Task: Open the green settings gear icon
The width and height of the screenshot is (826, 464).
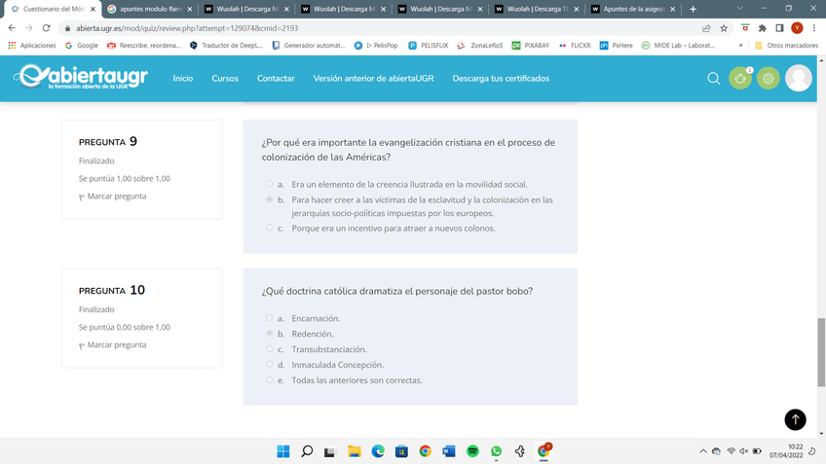Action: pyautogui.click(x=769, y=79)
